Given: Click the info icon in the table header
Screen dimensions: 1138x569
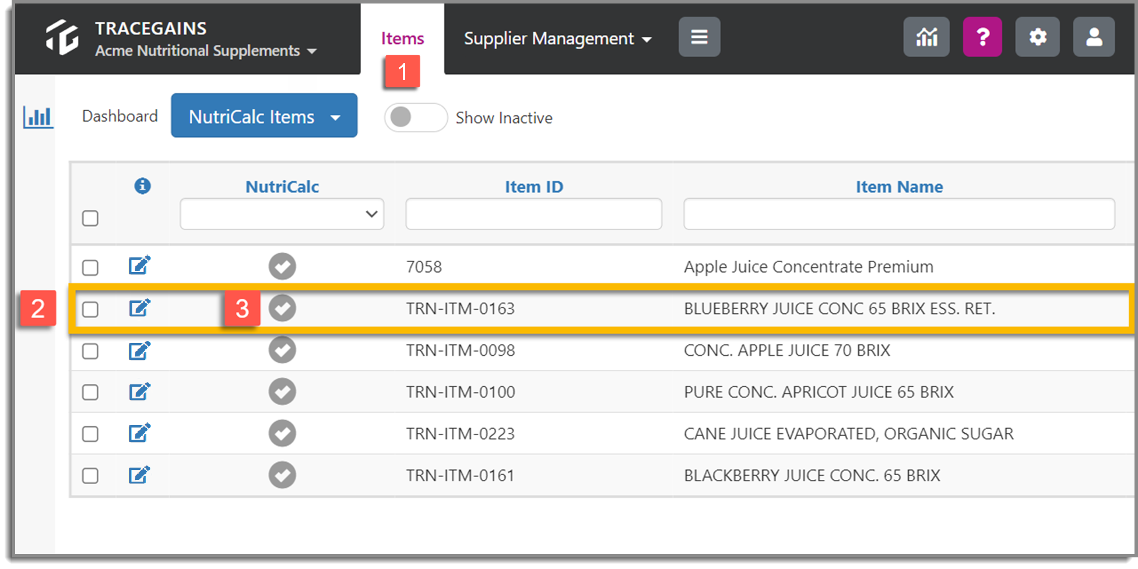Looking at the screenshot, I should [142, 186].
